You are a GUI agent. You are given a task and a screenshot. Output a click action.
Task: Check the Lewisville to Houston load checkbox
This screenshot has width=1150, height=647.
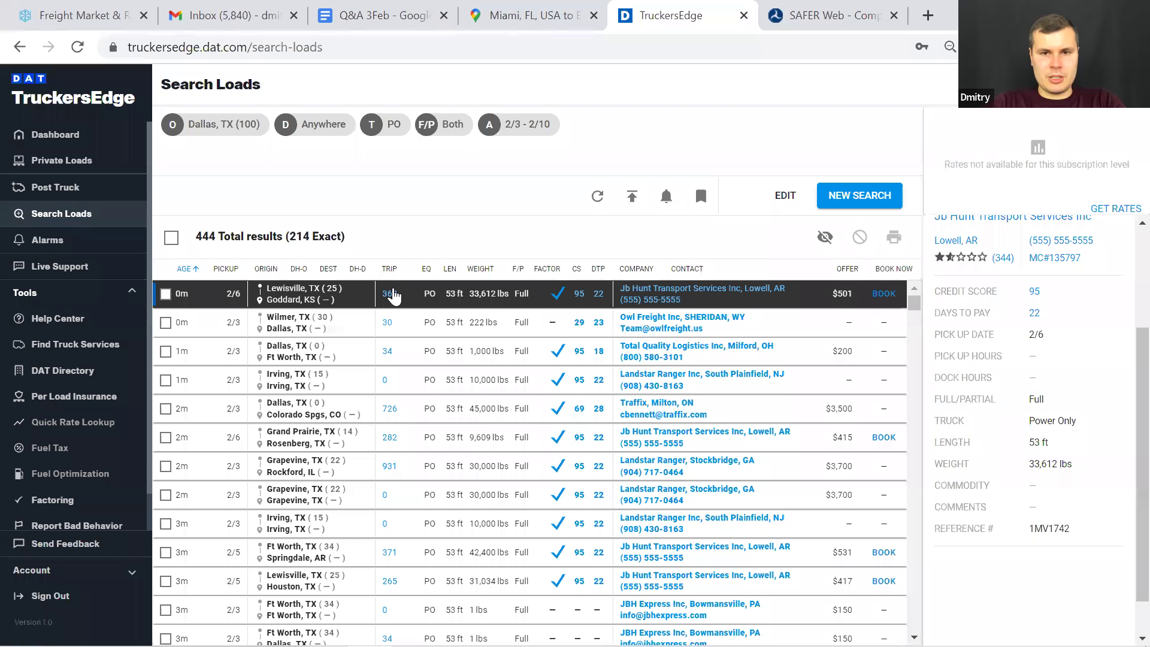tap(166, 582)
